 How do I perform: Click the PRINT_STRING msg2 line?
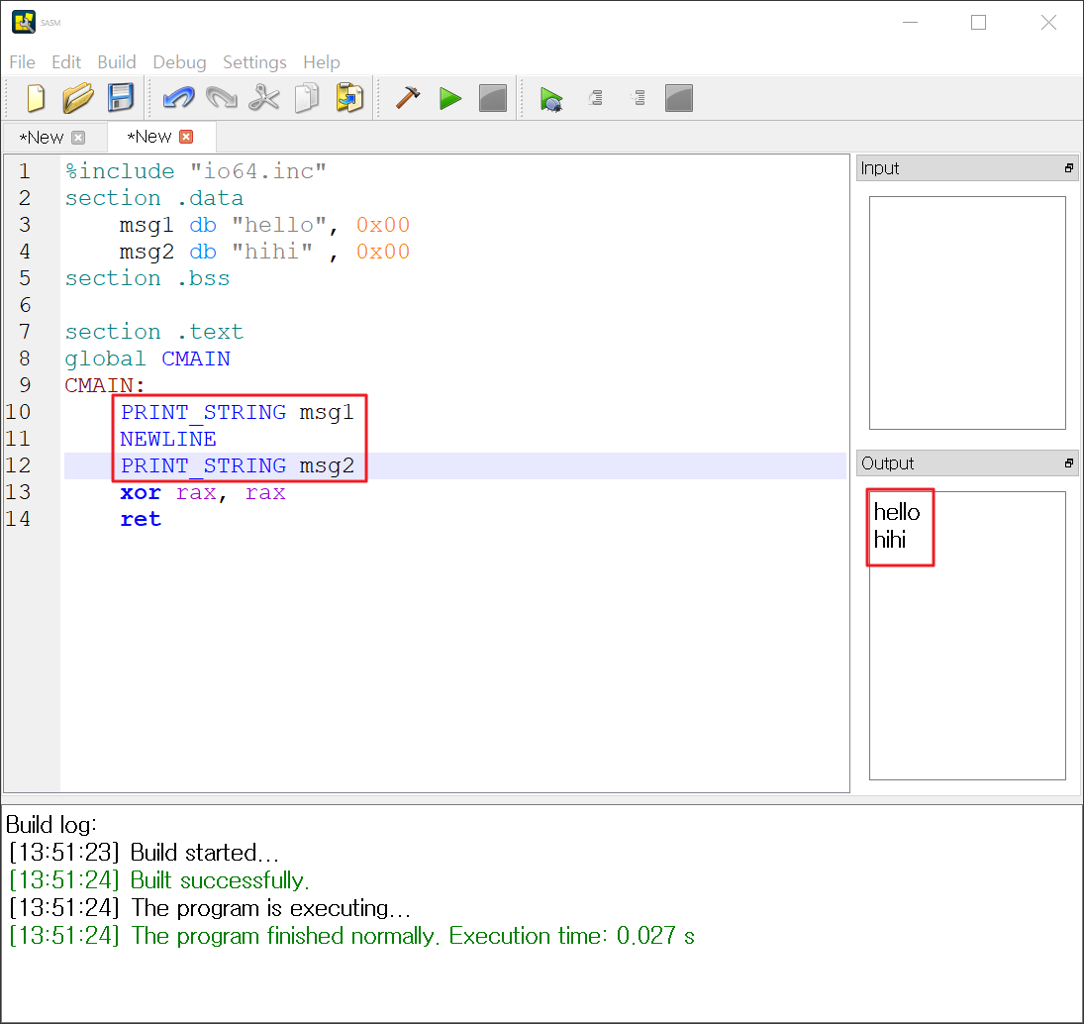point(238,466)
